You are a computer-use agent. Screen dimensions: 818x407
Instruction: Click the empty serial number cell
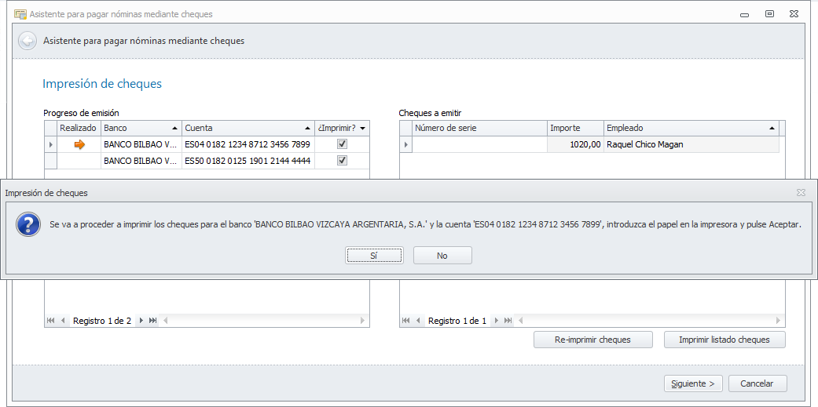click(x=480, y=144)
